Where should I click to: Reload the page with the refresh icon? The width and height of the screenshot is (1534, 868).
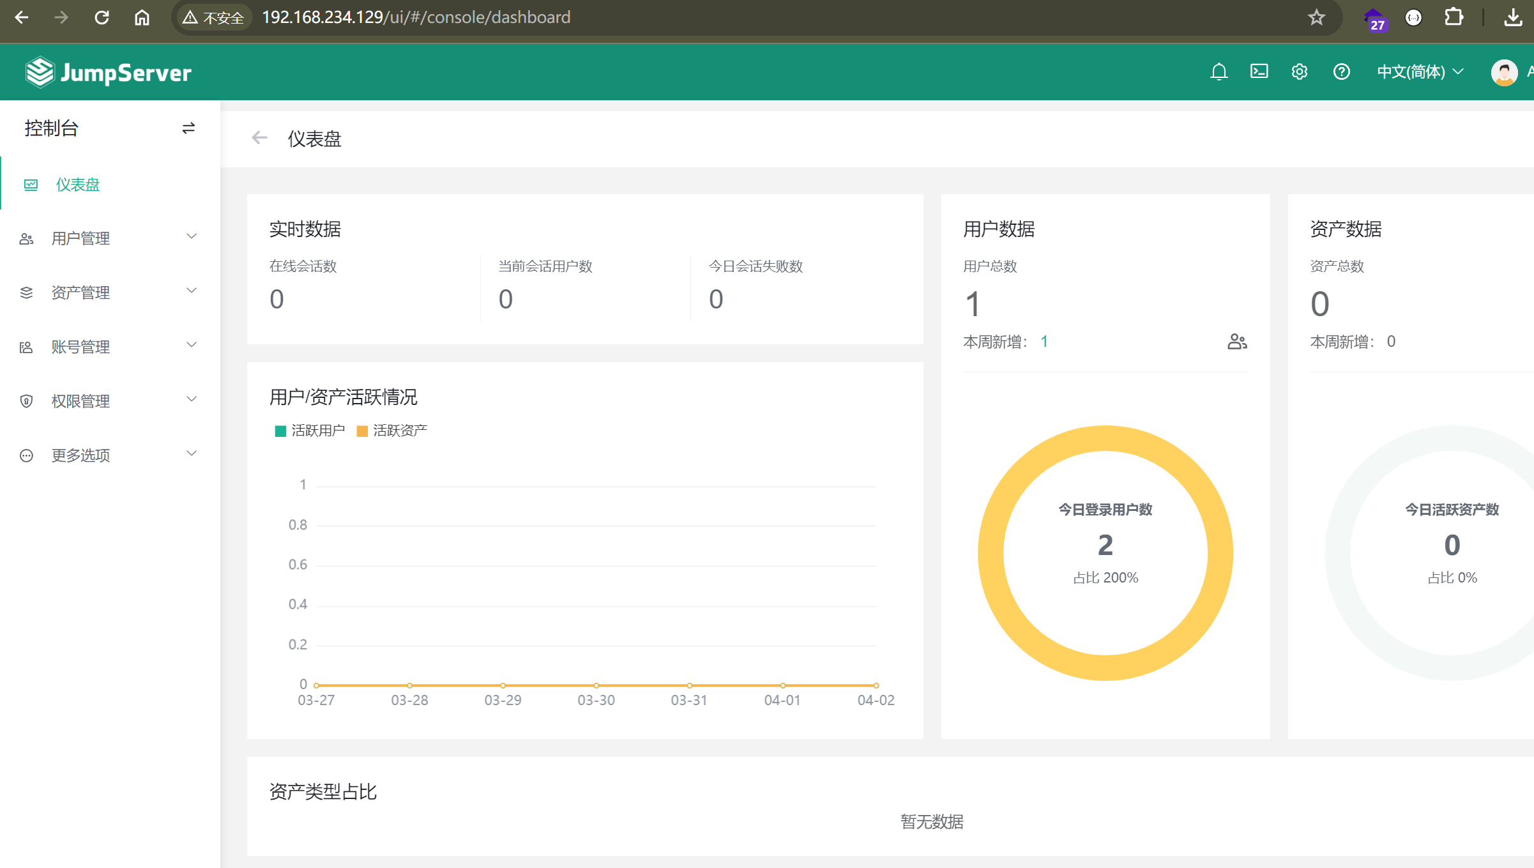102,17
